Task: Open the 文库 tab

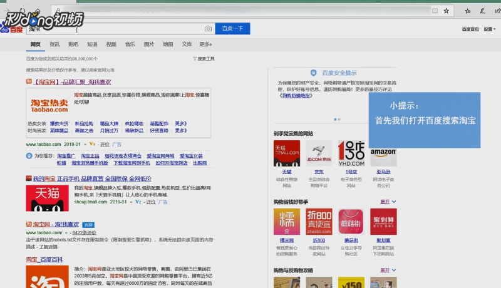Action: [187, 44]
